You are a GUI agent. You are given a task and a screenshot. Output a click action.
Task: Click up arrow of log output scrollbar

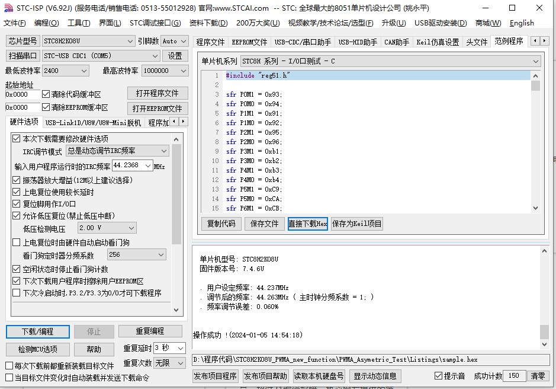(544, 251)
